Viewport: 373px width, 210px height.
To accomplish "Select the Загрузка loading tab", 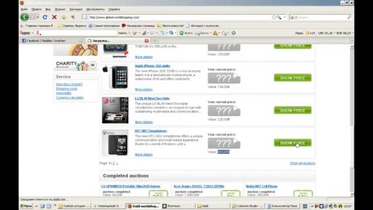I will click(x=118, y=41).
